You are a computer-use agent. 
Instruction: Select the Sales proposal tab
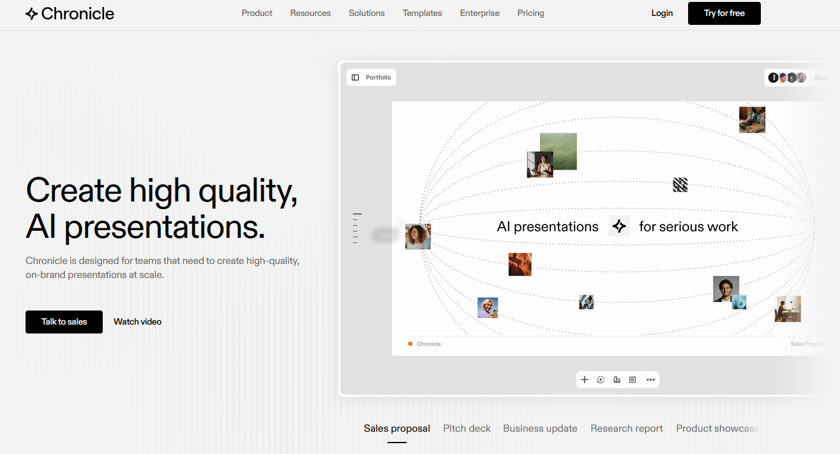click(397, 428)
